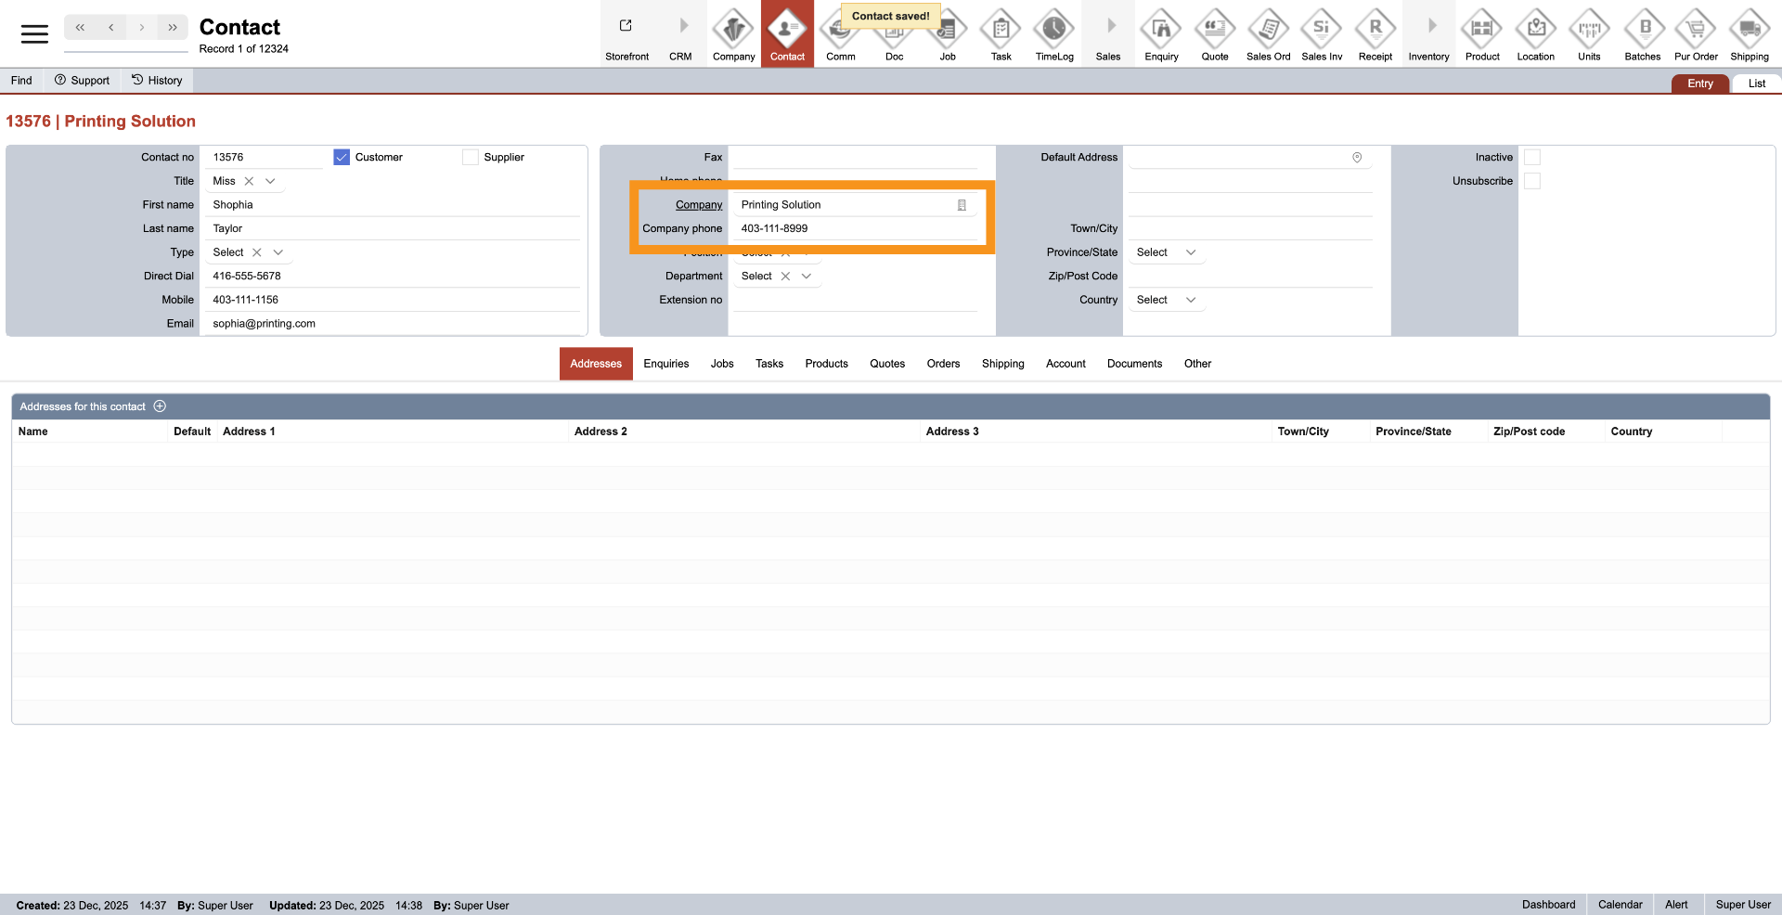The width and height of the screenshot is (1782, 915).
Task: Open the Province/State dropdown
Action: point(1191,252)
